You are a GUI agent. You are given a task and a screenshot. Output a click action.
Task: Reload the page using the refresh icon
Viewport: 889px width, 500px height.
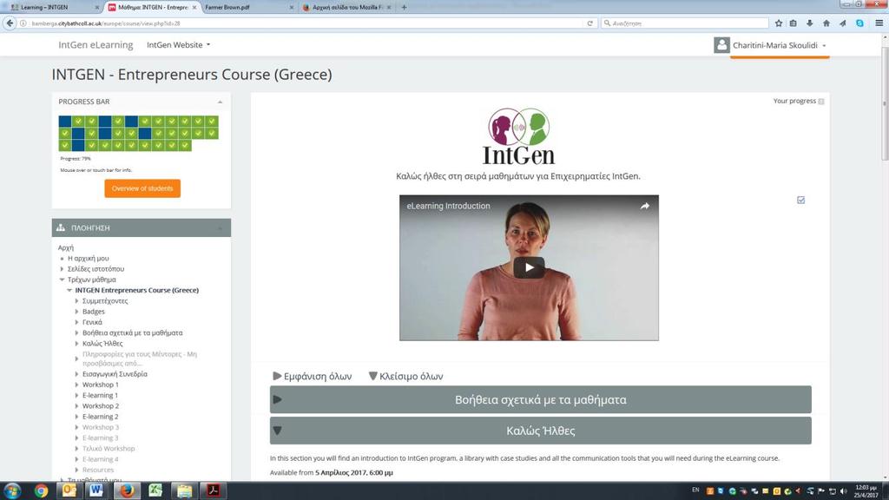click(x=589, y=23)
